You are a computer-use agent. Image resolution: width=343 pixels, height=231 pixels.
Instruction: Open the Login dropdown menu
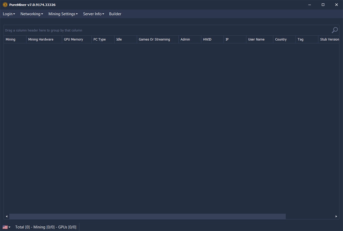pos(9,14)
